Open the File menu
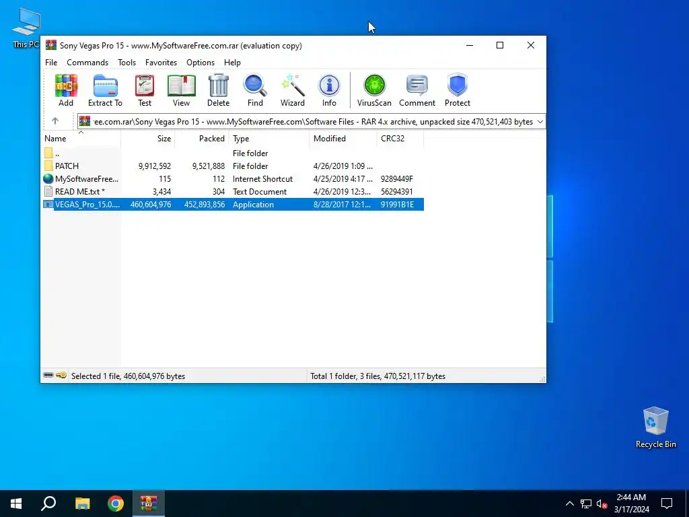The image size is (689, 517). pyautogui.click(x=51, y=63)
